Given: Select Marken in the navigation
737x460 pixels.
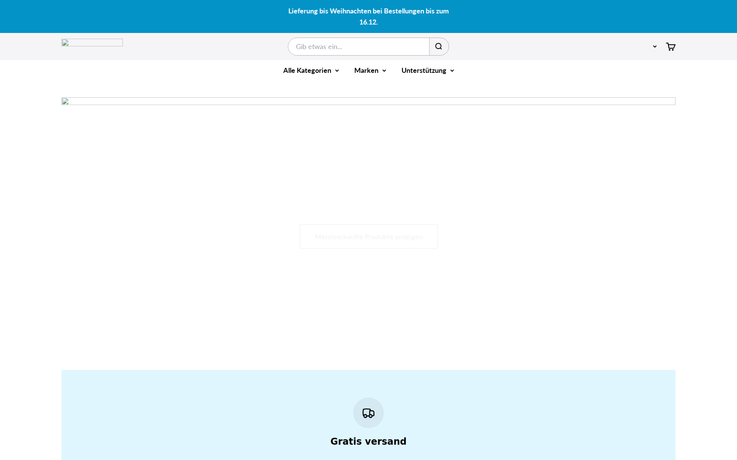Looking at the screenshot, I should click(366, 71).
